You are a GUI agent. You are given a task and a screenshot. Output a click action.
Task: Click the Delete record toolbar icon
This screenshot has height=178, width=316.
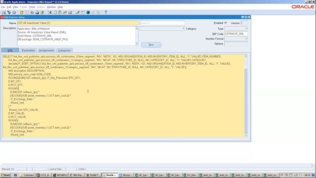(x=70, y=12)
